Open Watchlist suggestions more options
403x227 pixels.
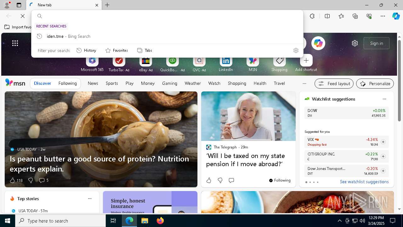click(x=384, y=99)
